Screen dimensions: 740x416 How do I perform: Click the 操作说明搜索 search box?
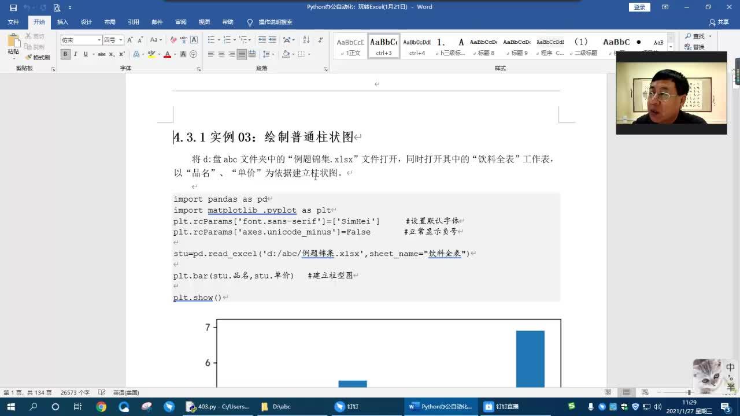[270, 22]
